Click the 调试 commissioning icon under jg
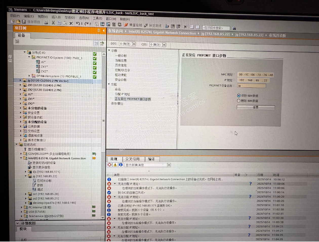Screen dimensions: 319x242 pyautogui.click(x=34, y=189)
